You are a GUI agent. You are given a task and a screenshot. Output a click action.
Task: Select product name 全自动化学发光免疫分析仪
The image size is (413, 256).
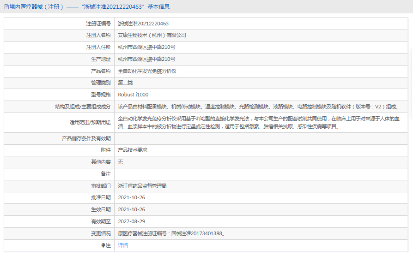tap(147, 71)
